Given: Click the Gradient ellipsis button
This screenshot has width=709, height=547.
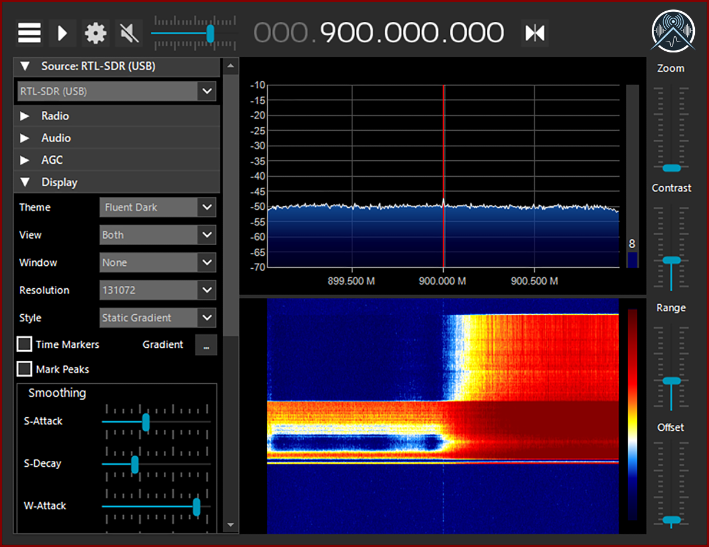Looking at the screenshot, I should [x=206, y=345].
